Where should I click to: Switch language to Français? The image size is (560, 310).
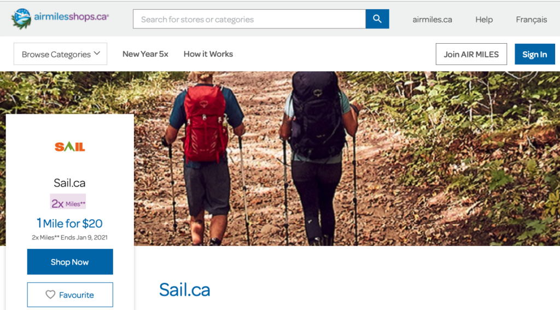(x=532, y=20)
